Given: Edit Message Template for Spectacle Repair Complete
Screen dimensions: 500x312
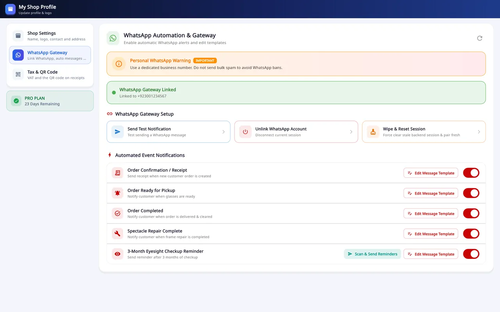Looking at the screenshot, I should (x=431, y=234).
